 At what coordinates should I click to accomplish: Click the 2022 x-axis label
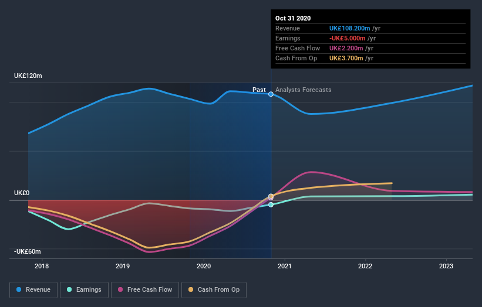click(365, 266)
